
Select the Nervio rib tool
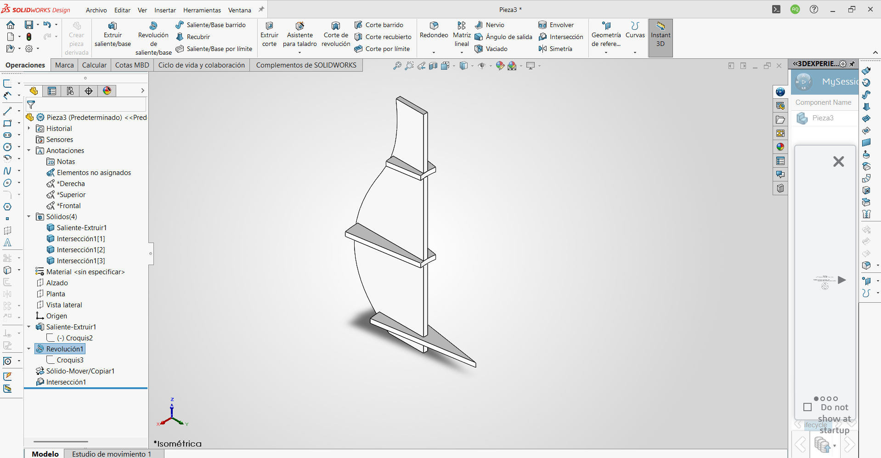[490, 25]
